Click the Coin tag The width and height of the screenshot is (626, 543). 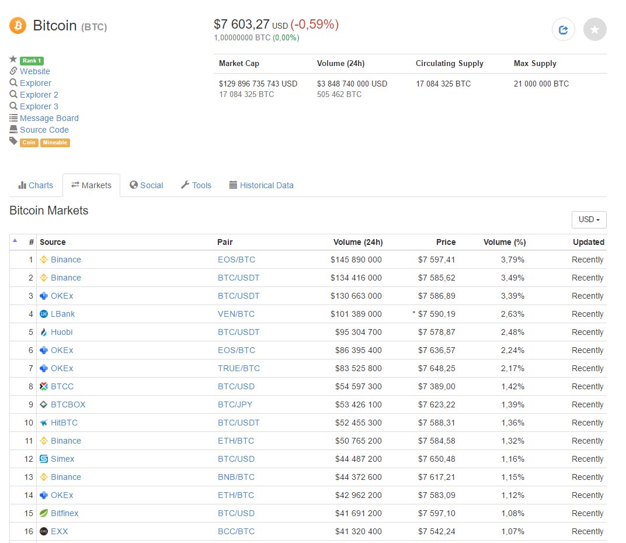tap(29, 143)
